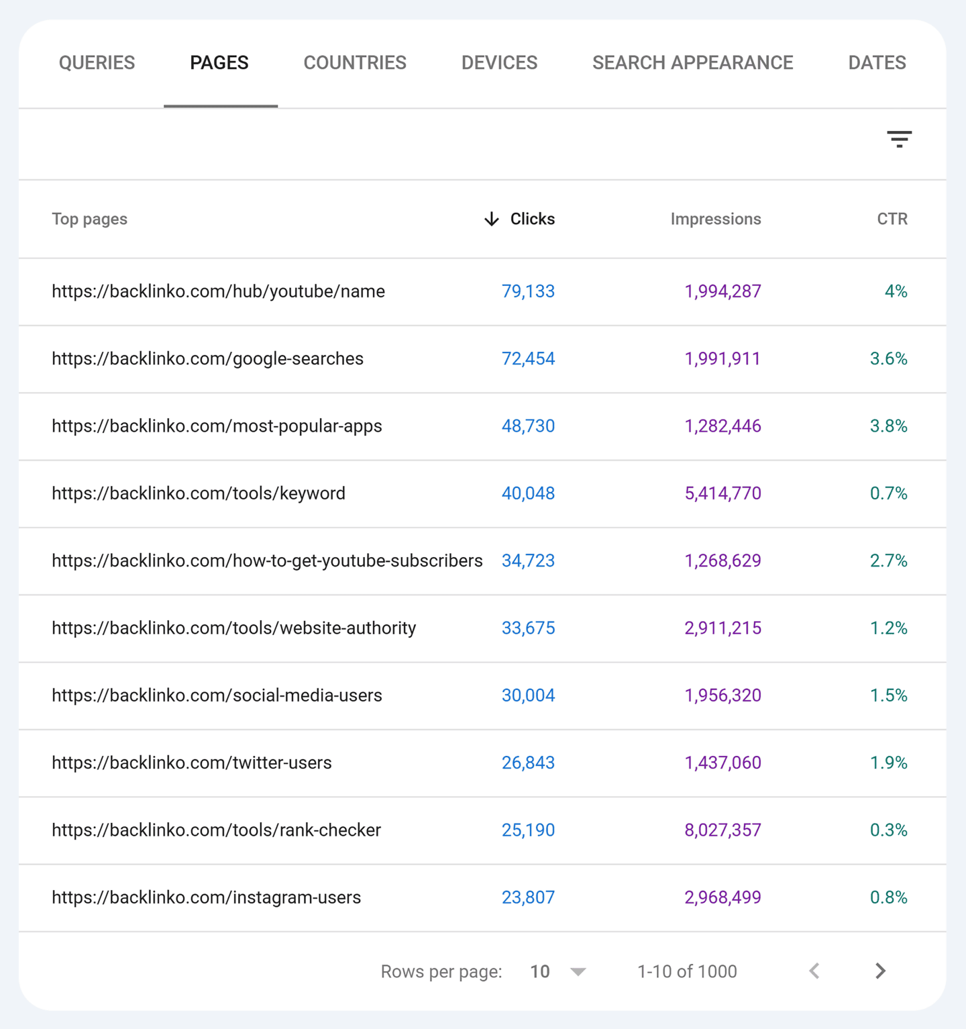Select the DEVICES tab
966x1029 pixels.
click(499, 62)
